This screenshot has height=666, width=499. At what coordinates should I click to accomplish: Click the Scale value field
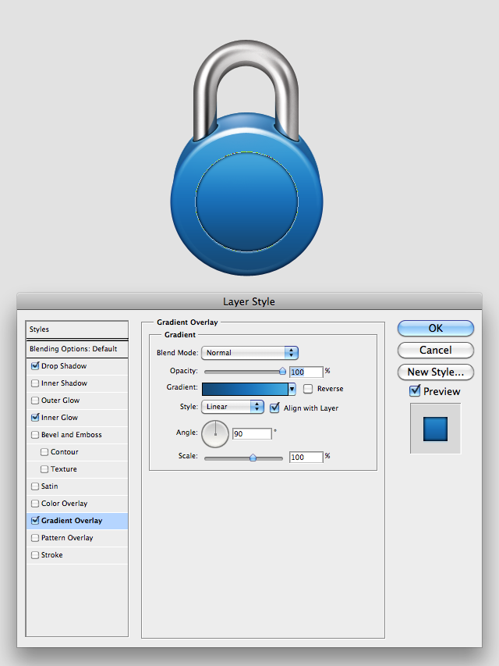pos(306,457)
